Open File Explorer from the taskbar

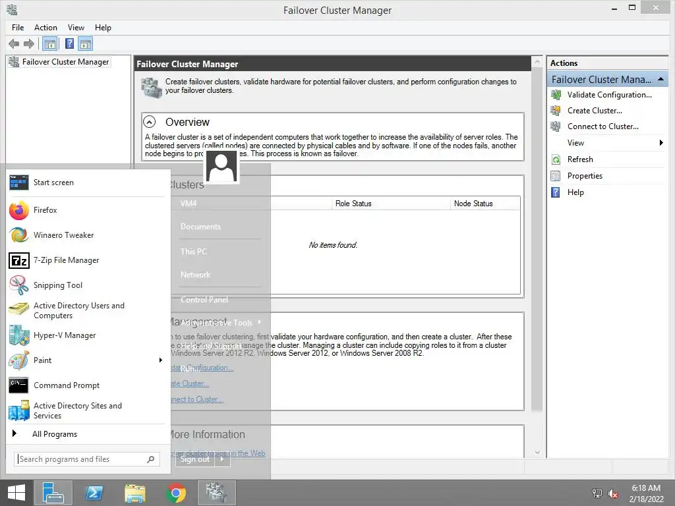134,493
